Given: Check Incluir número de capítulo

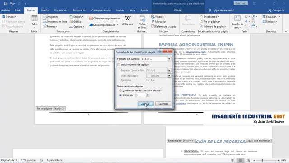Looking at the screenshot, I should click(x=119, y=65).
